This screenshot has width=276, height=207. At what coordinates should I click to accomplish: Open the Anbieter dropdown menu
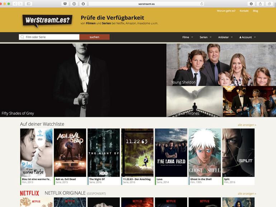[x=225, y=37]
